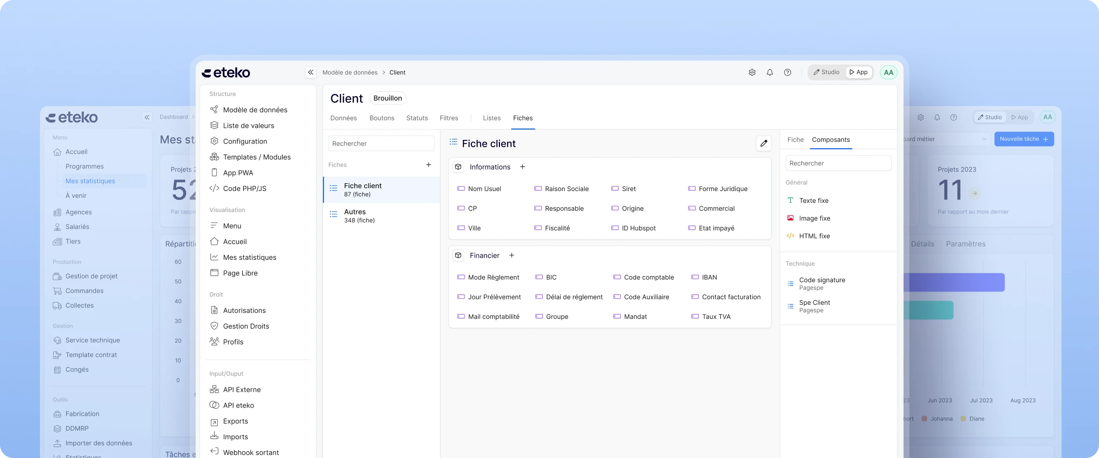Click the ID Hubspot field
The image size is (1099, 458).
pyautogui.click(x=633, y=228)
